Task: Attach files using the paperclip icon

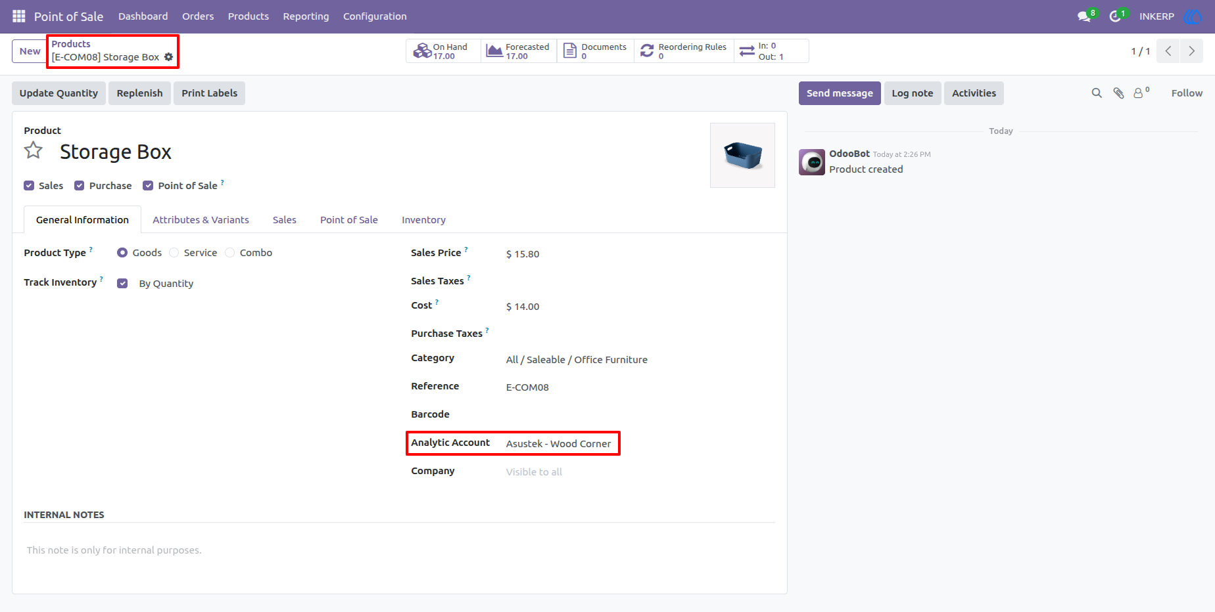Action: coord(1118,93)
